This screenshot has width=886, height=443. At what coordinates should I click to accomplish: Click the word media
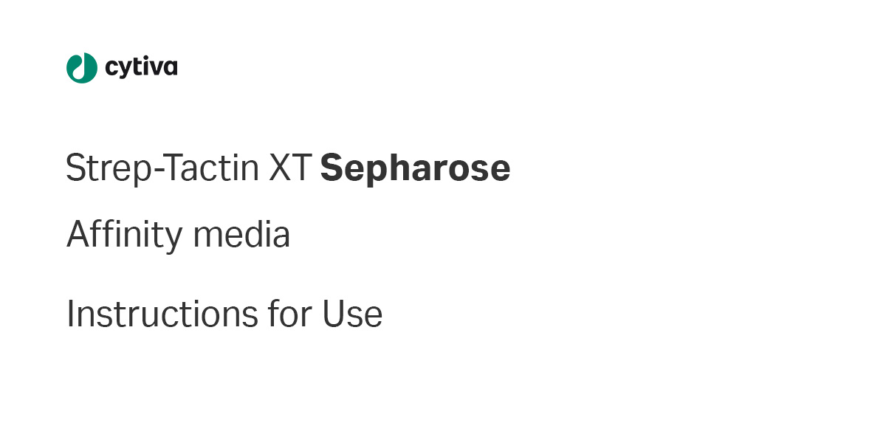click(241, 235)
